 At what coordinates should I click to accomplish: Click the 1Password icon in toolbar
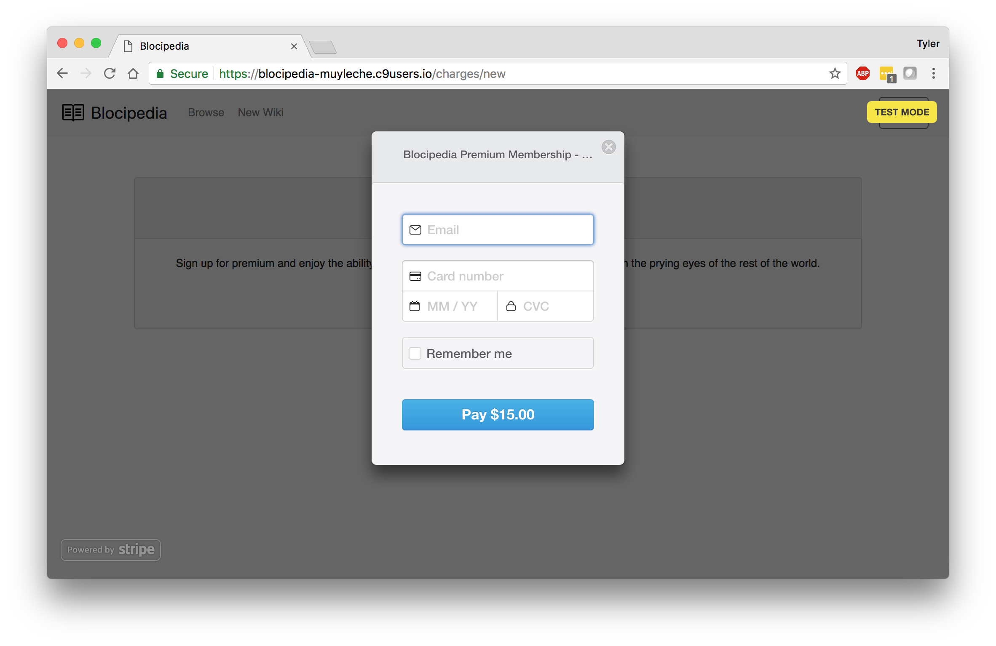click(x=887, y=73)
